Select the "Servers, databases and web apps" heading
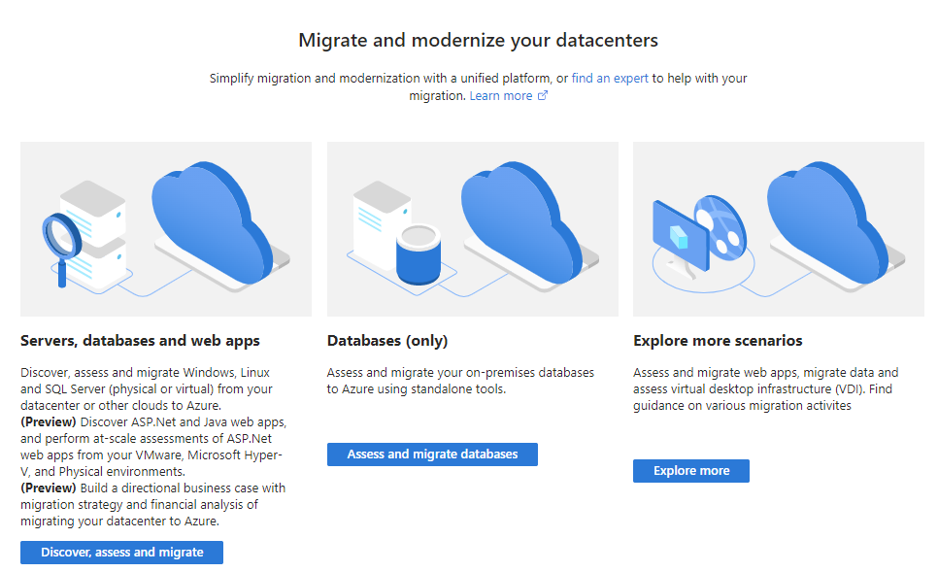Viewport: 938px width, 572px height. (140, 341)
